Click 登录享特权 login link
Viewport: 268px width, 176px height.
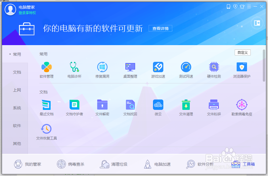[27, 13]
